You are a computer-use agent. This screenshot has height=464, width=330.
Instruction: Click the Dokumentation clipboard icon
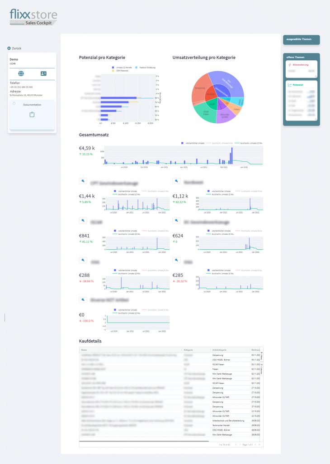[x=32, y=115]
